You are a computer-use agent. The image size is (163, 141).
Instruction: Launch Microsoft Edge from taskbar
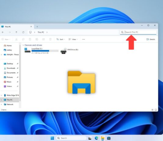pyautogui.click(x=96, y=138)
